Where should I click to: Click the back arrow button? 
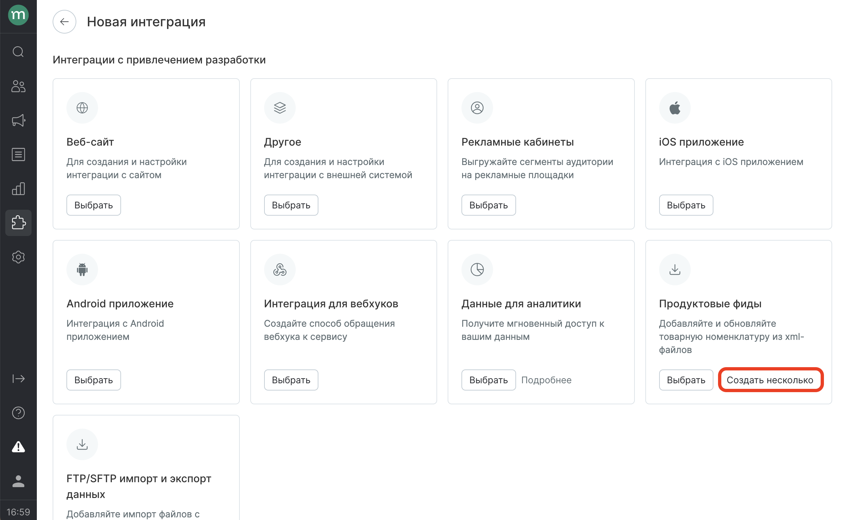click(x=64, y=22)
